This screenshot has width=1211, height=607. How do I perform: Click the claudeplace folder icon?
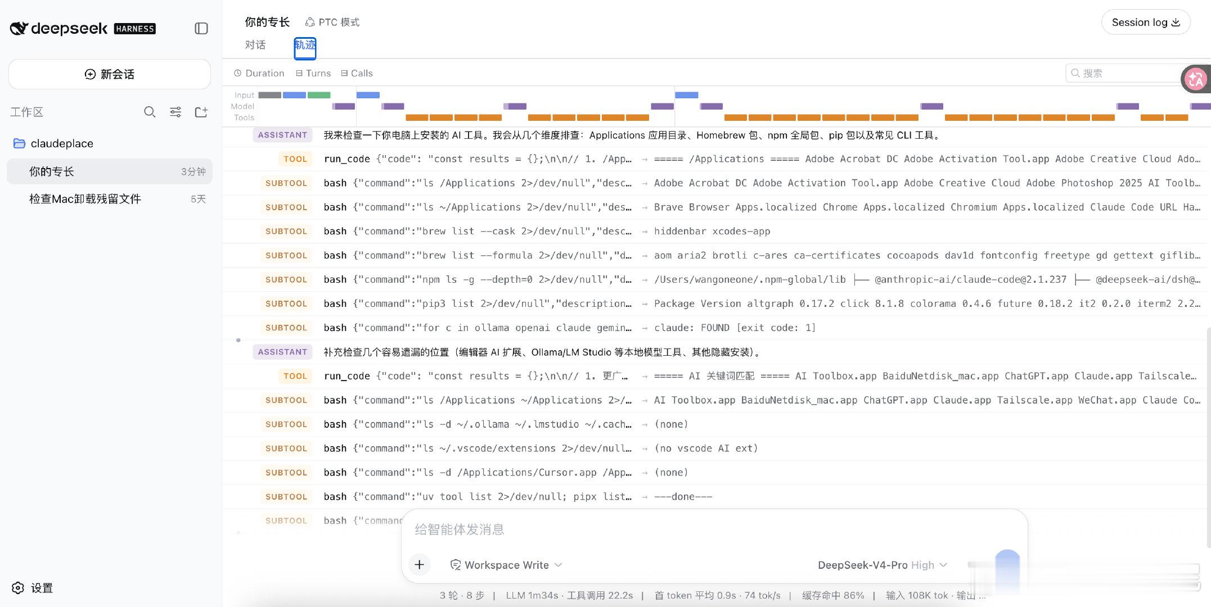(20, 143)
